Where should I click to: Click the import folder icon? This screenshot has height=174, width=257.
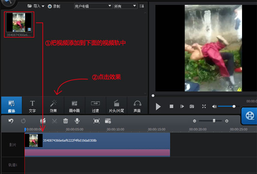[30, 6]
